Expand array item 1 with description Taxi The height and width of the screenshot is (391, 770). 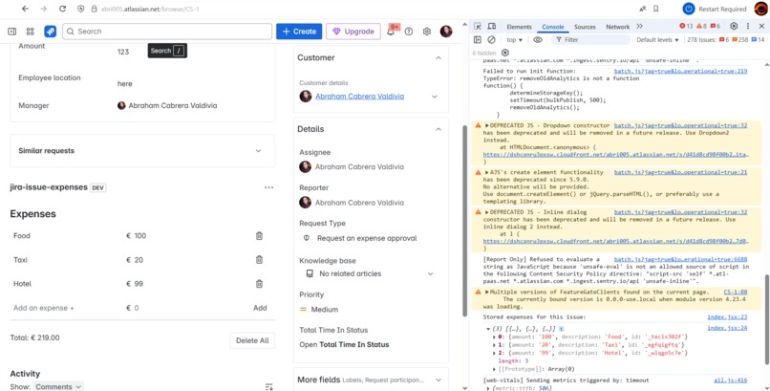click(x=494, y=345)
